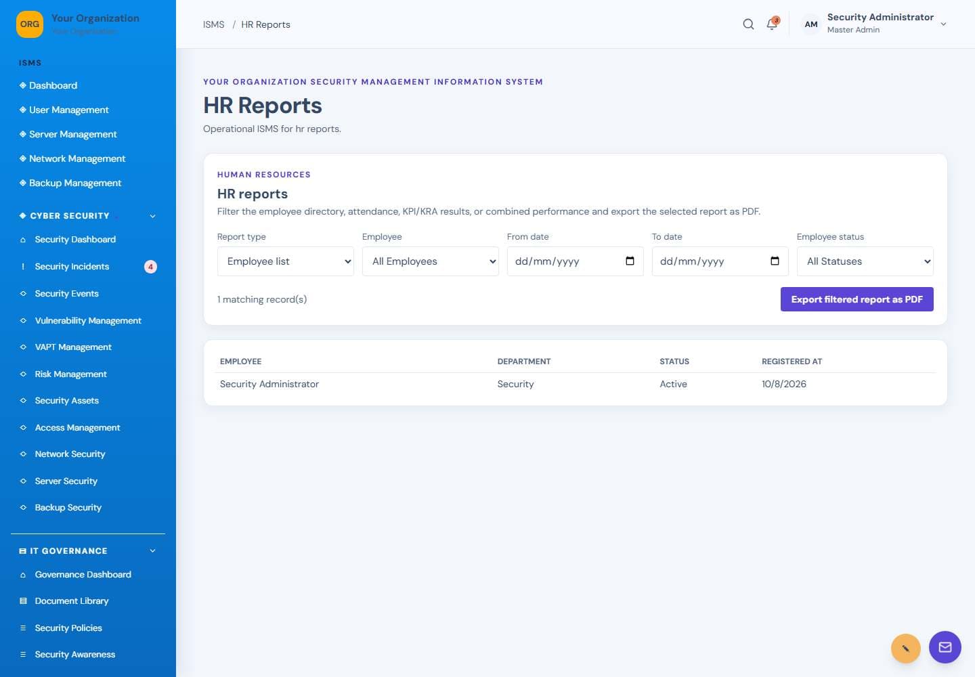Select the Security Administrator table row name
975x677 pixels.
269,384
